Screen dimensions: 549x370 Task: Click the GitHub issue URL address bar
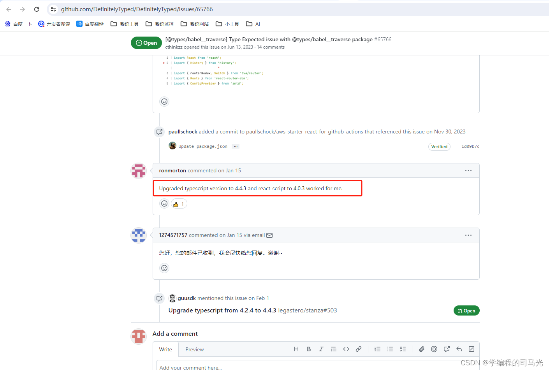tap(137, 9)
